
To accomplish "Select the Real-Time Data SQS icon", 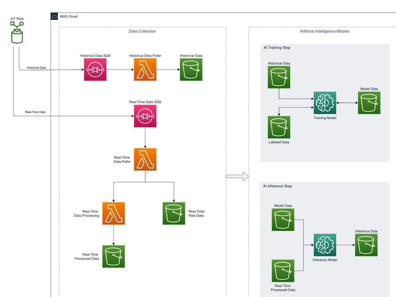I will [145, 116].
